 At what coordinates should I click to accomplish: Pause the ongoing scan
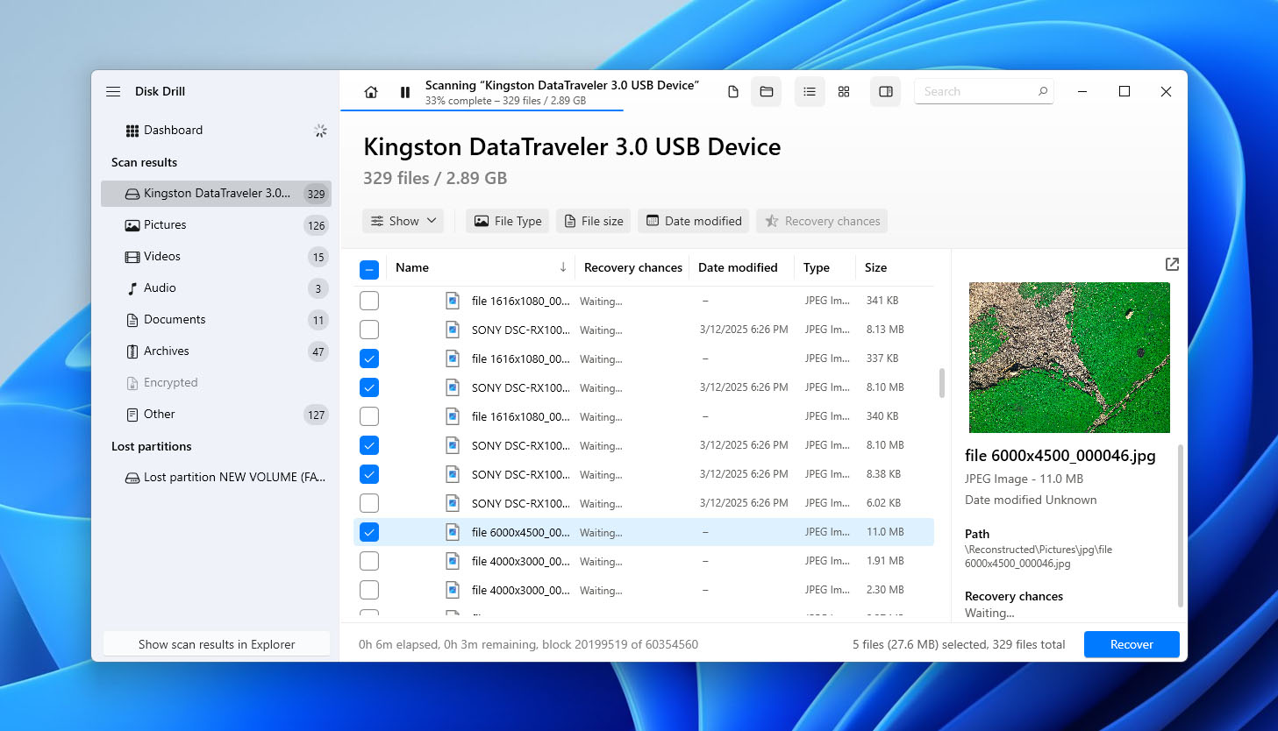point(404,91)
